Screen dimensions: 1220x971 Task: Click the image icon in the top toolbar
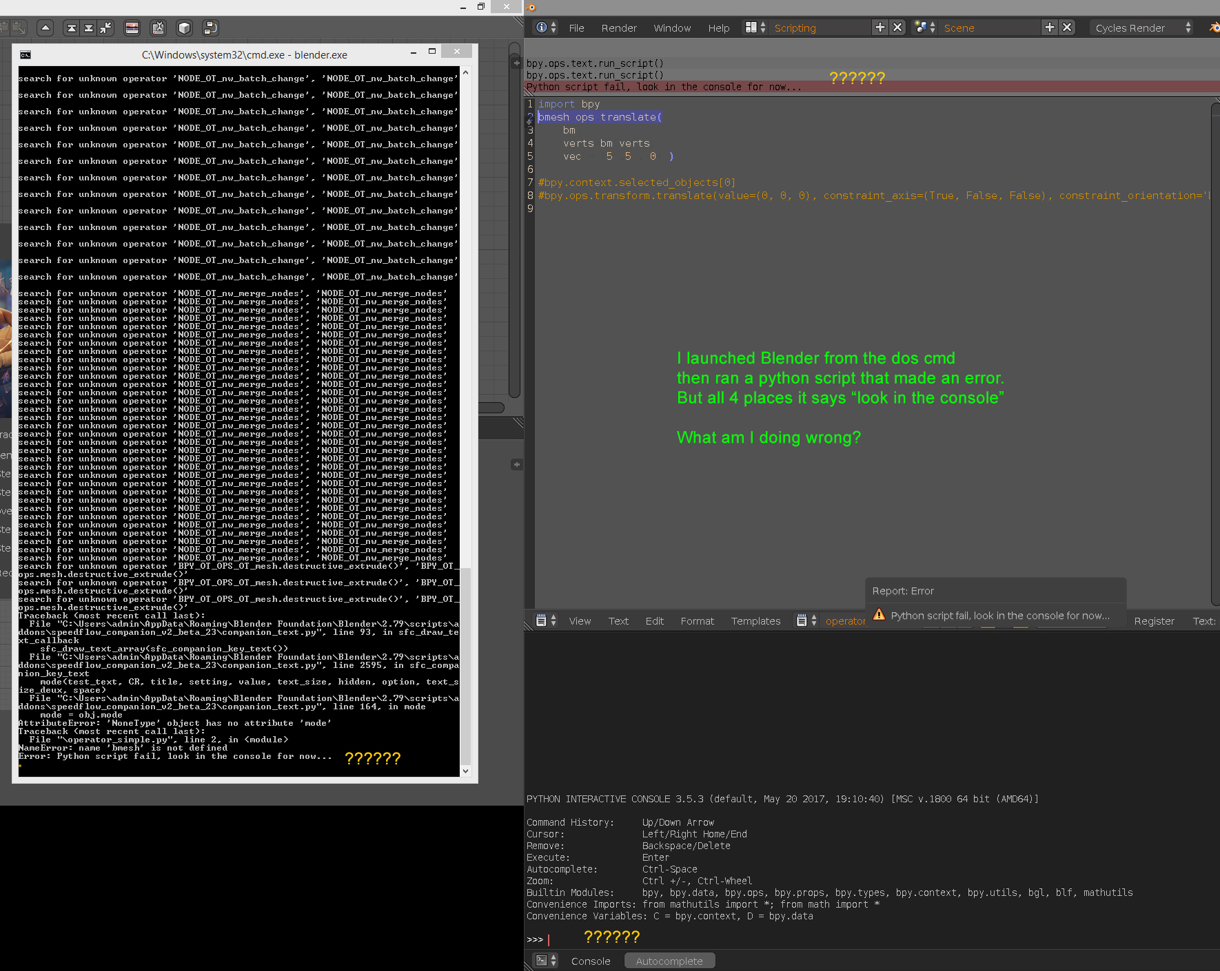(132, 28)
